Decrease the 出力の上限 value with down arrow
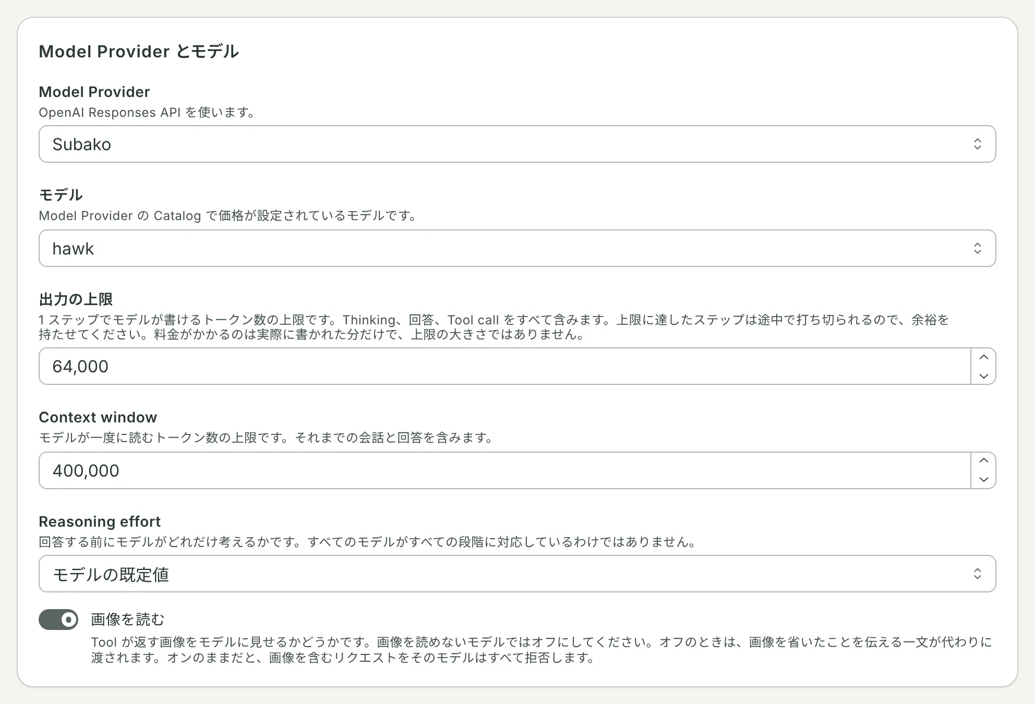Screen dimensions: 1035x704 pyautogui.click(x=983, y=375)
